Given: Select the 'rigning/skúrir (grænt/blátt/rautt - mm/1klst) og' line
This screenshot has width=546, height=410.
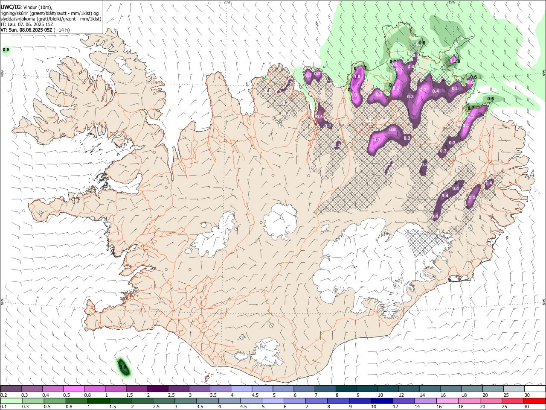Looking at the screenshot, I should coord(49,13).
